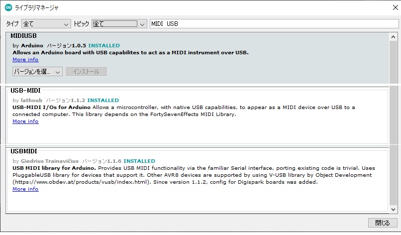Click INSTALLED label of MIDIUSB version 1.0.5
Screen dimensions: 401x235
tap(104, 46)
